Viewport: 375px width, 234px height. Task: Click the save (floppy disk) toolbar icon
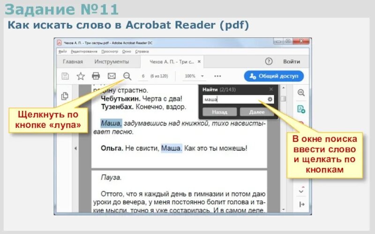click(x=65, y=76)
